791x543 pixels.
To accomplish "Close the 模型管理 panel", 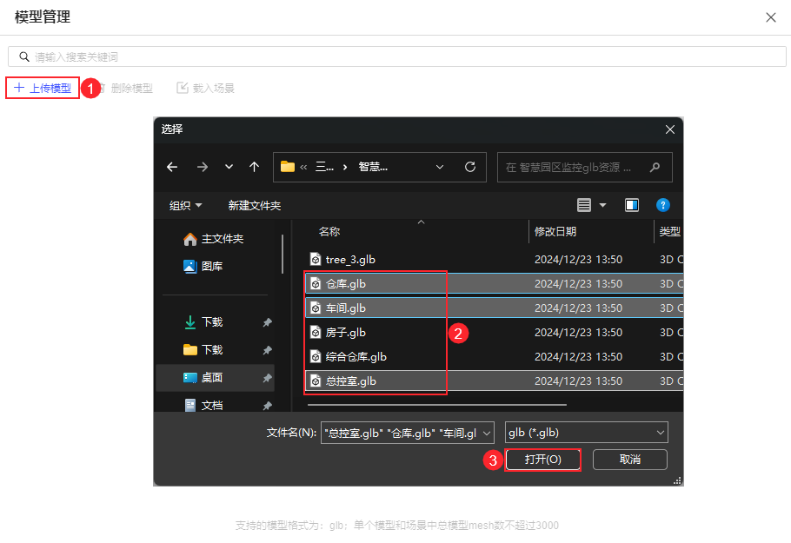I will coord(771,17).
